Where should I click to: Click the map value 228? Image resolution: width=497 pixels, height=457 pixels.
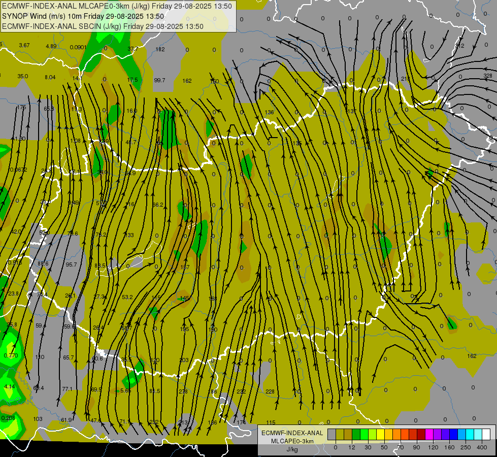click(270, 391)
